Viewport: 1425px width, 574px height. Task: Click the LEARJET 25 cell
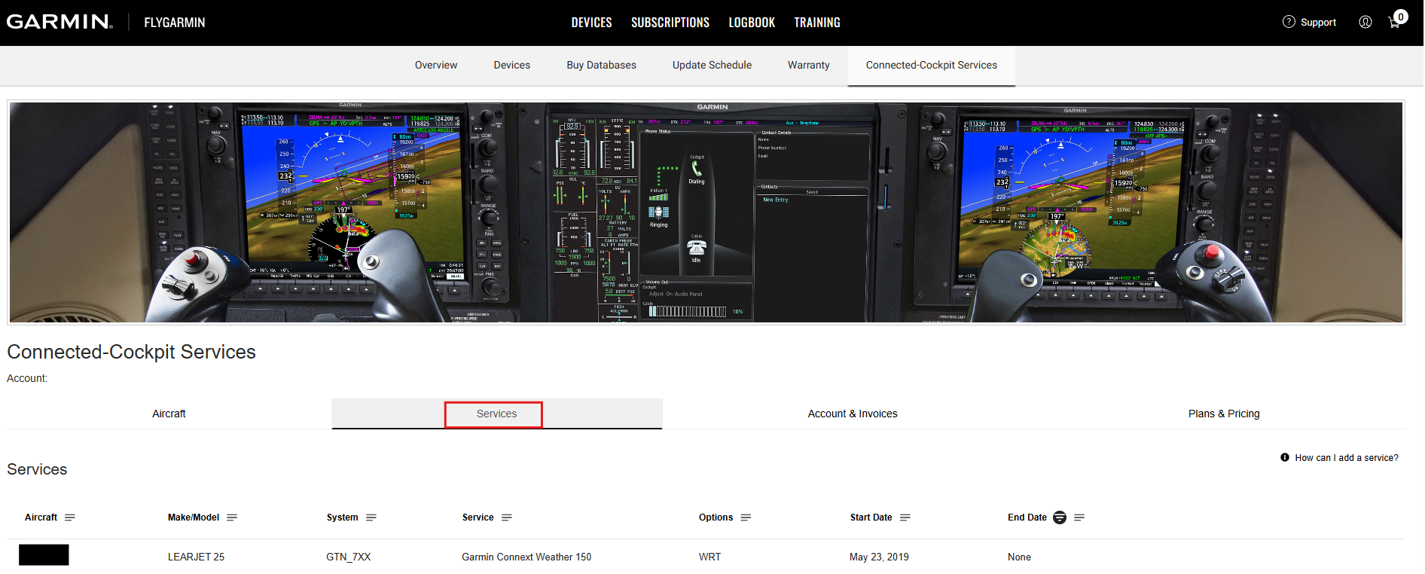pos(196,557)
